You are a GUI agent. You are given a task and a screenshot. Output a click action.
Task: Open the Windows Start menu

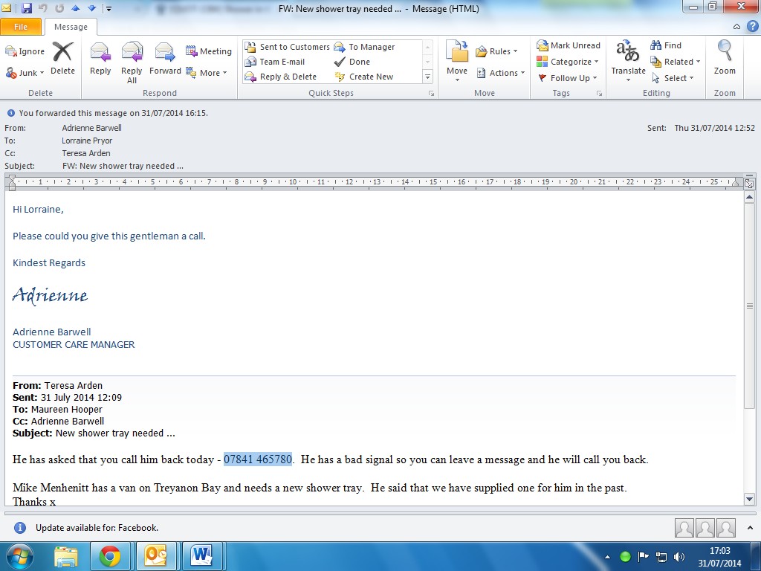pyautogui.click(x=20, y=556)
